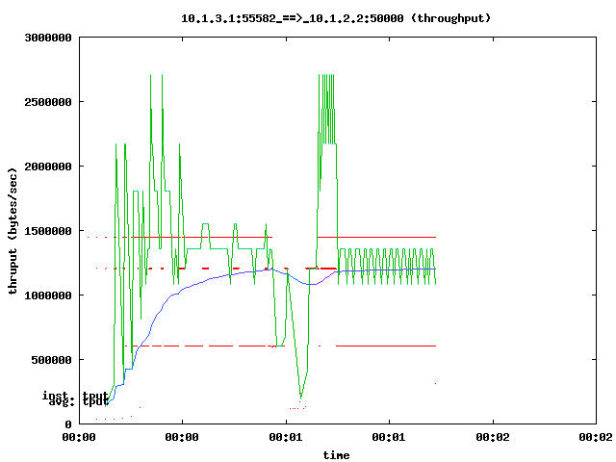Click the rightmost 00:02 time tick label
The height and width of the screenshot is (462, 616).
point(596,437)
